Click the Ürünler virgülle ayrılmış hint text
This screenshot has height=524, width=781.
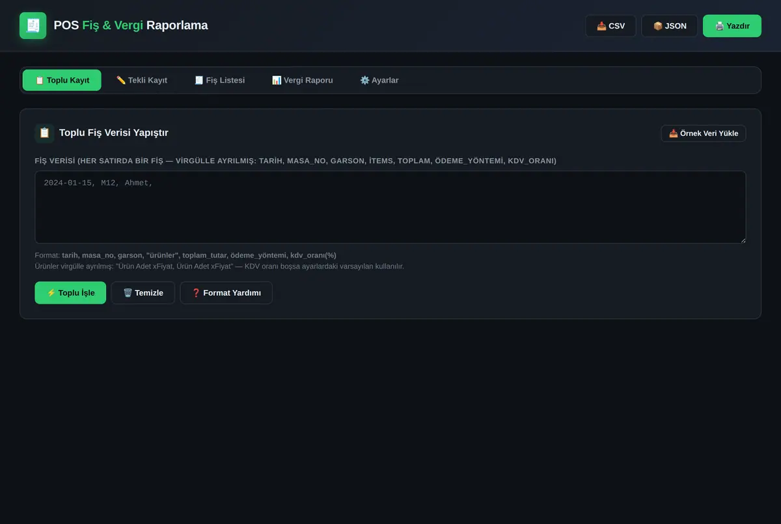tap(219, 267)
